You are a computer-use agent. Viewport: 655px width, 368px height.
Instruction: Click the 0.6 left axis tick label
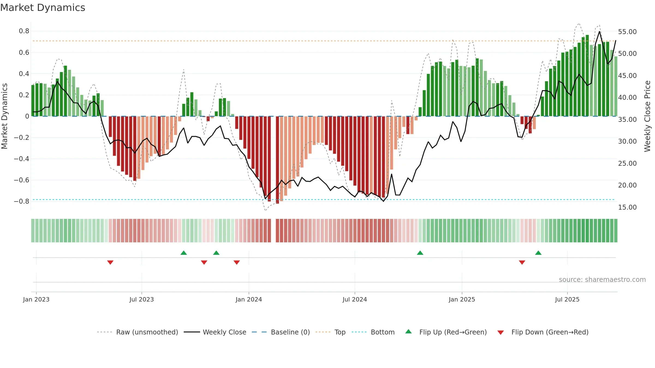pyautogui.click(x=24, y=52)
